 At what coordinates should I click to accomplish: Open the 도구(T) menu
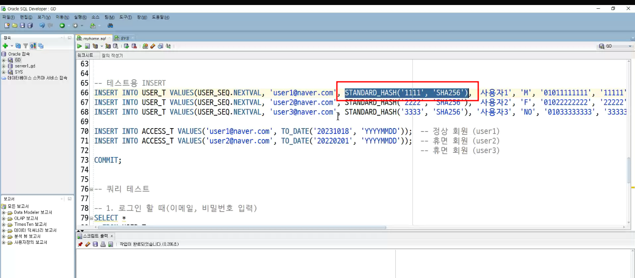click(125, 17)
